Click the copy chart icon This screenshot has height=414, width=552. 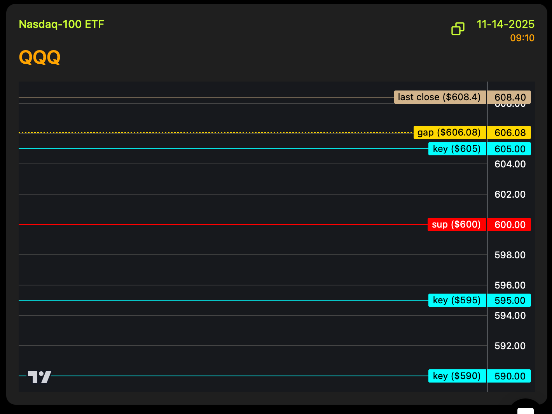pyautogui.click(x=458, y=29)
